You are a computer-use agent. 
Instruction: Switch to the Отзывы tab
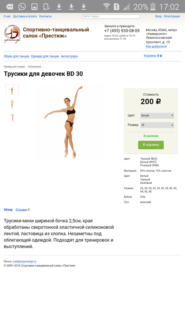21,210
